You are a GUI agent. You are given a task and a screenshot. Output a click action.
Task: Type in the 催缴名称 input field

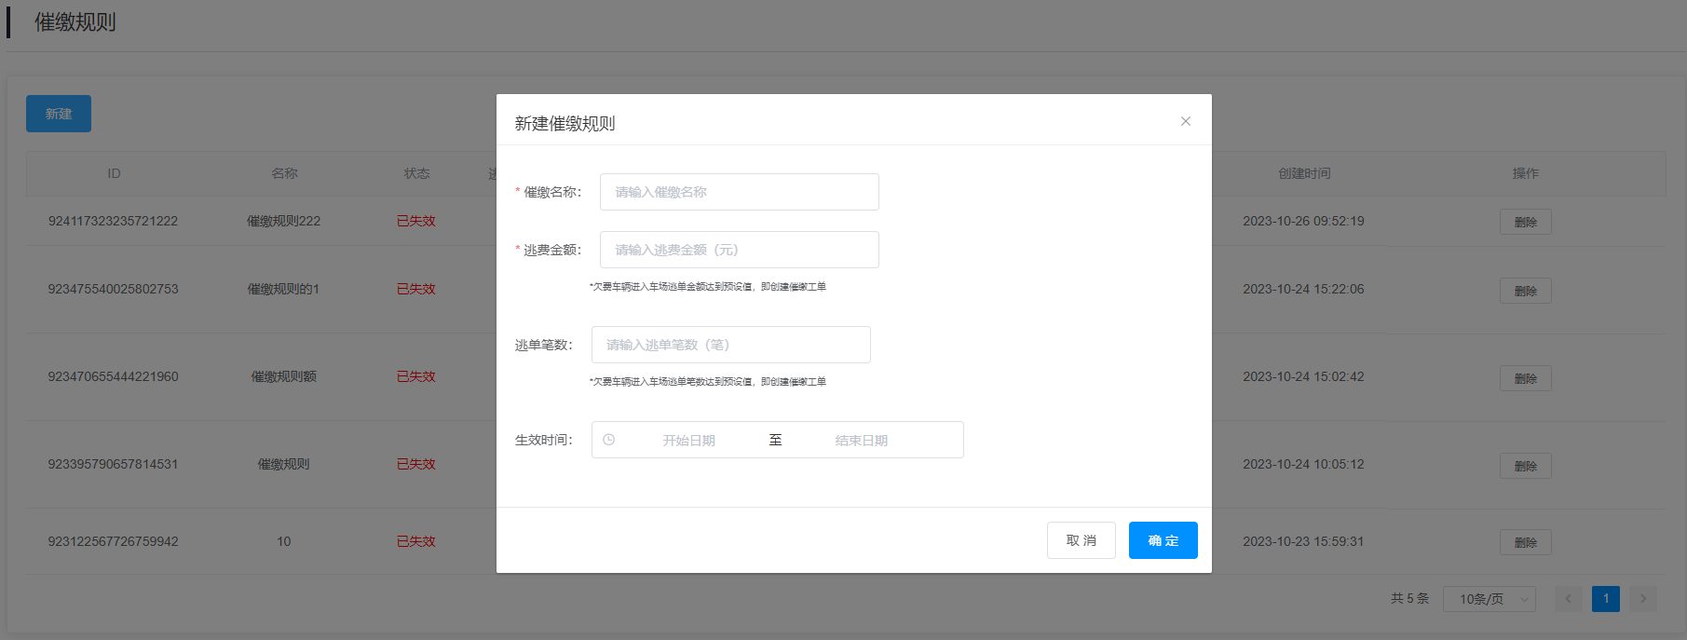pos(739,192)
